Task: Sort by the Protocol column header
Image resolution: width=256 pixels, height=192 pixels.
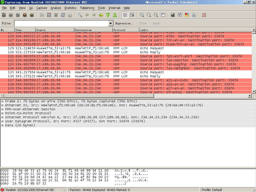Action: [x=126, y=30]
